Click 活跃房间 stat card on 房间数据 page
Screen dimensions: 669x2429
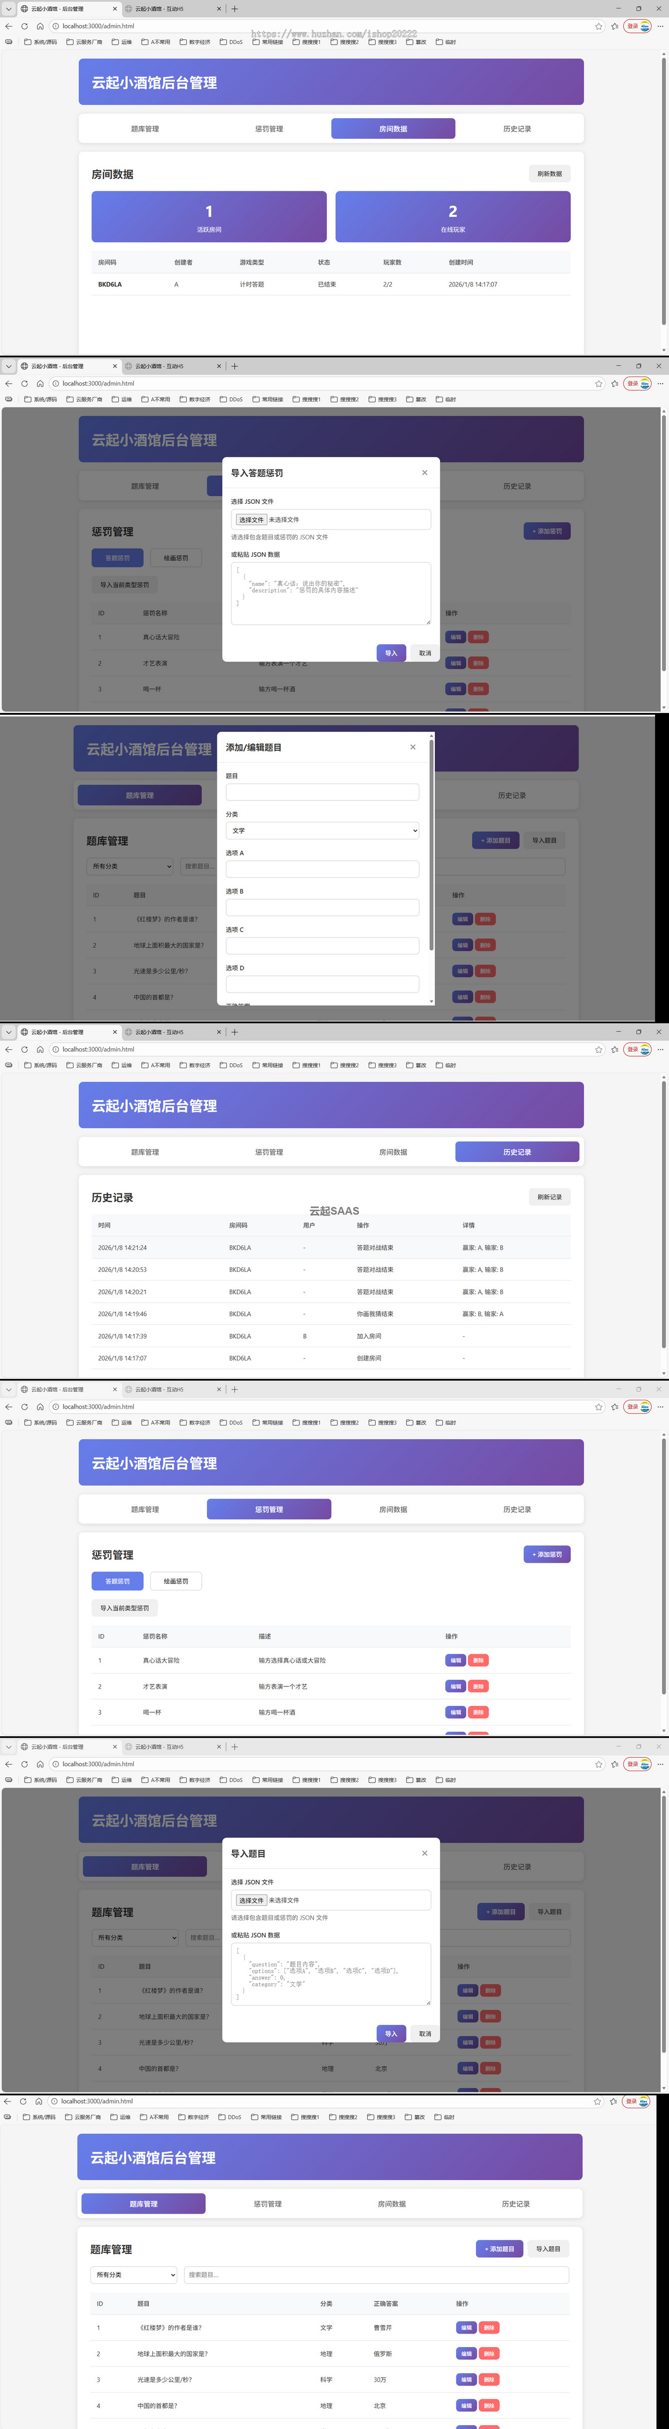(209, 217)
